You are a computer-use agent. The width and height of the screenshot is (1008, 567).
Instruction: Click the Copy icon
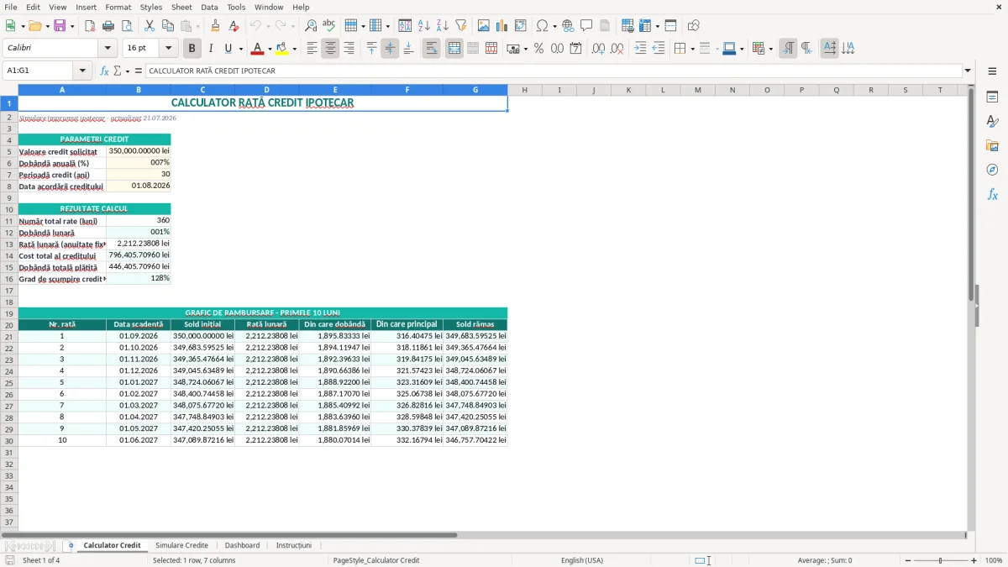pos(168,26)
